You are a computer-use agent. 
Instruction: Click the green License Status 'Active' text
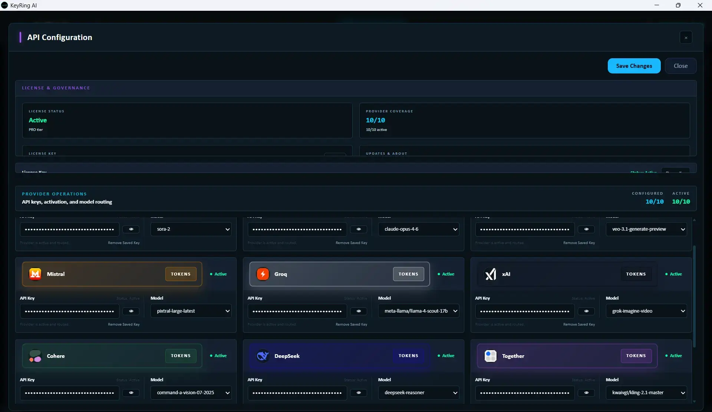(x=38, y=120)
